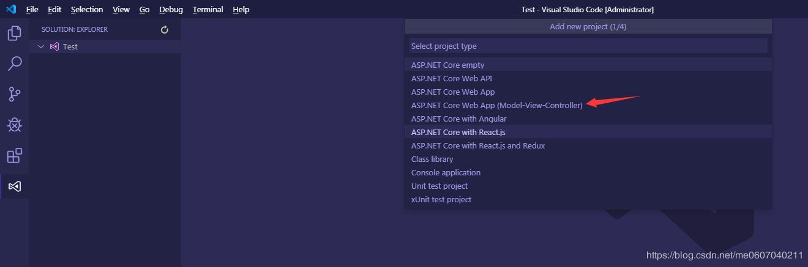Viewport: 808px width, 267px height.
Task: Open the File menu
Action: coord(32,10)
